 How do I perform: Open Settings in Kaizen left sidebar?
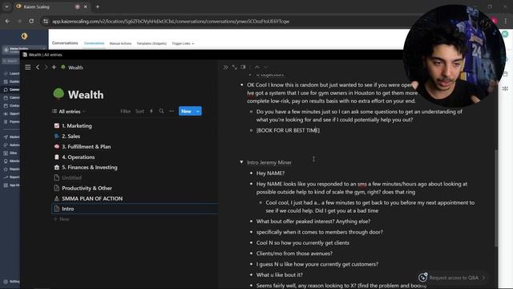[x=12, y=282]
